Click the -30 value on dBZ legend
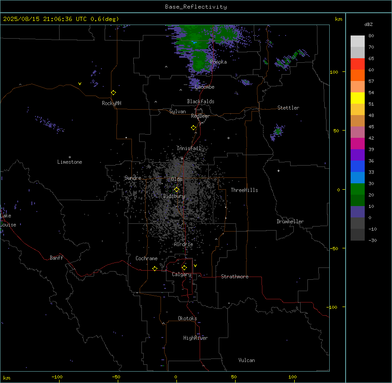The height and width of the screenshot is (383, 392). point(372,240)
